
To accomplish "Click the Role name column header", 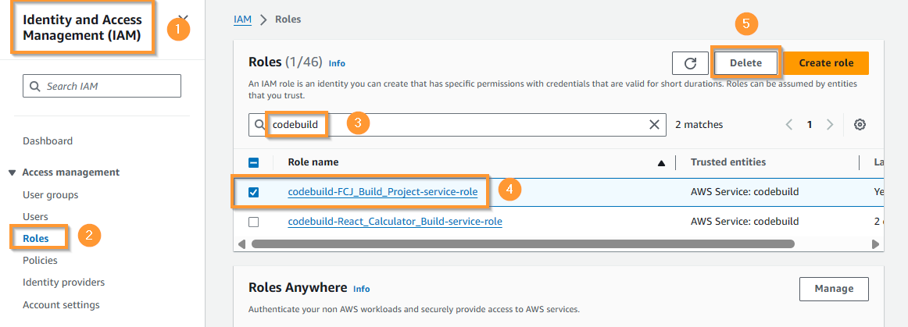I will (313, 162).
